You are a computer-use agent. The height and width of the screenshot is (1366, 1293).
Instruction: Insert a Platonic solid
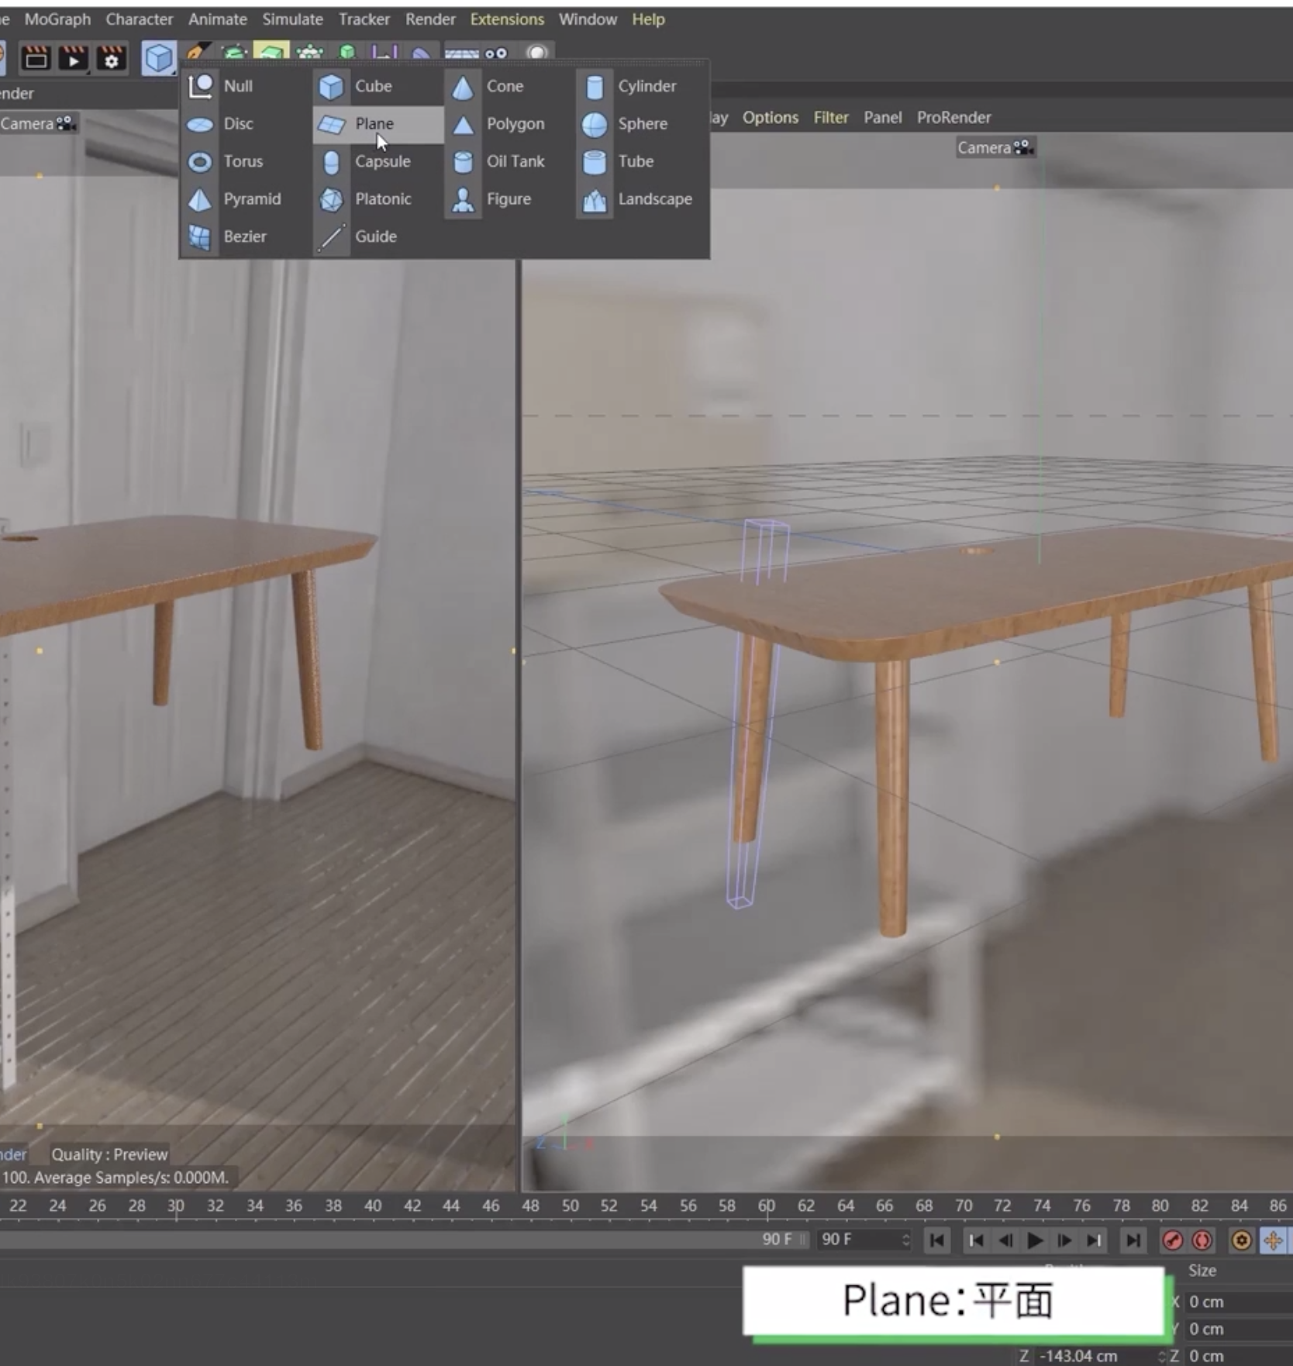click(378, 199)
